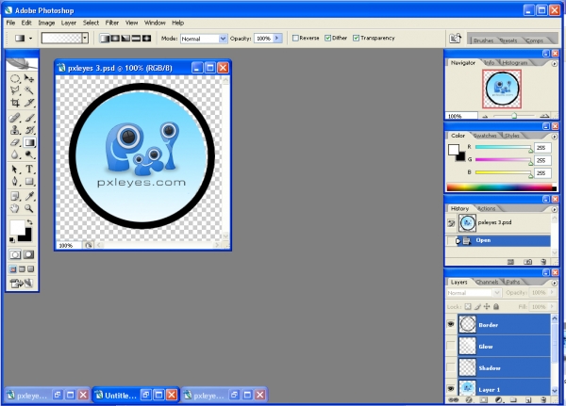Open the Brushes palette well tab

(483, 41)
